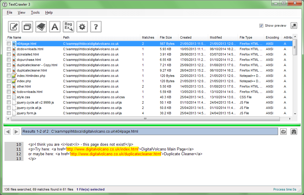Screen dimensions: 304x195
Task: Open the Tools menu
Action: click(35, 12)
